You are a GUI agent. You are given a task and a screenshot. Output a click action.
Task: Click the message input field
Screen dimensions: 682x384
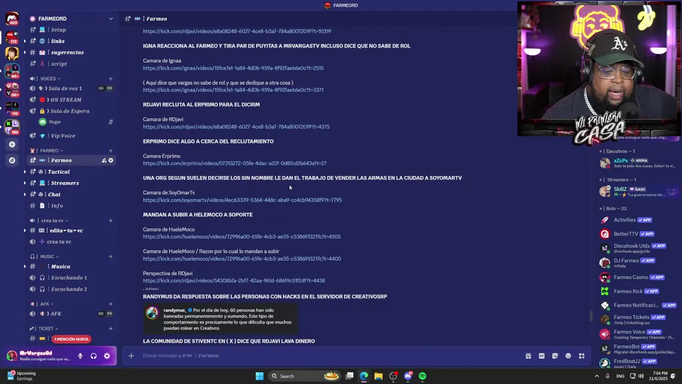click(330, 356)
